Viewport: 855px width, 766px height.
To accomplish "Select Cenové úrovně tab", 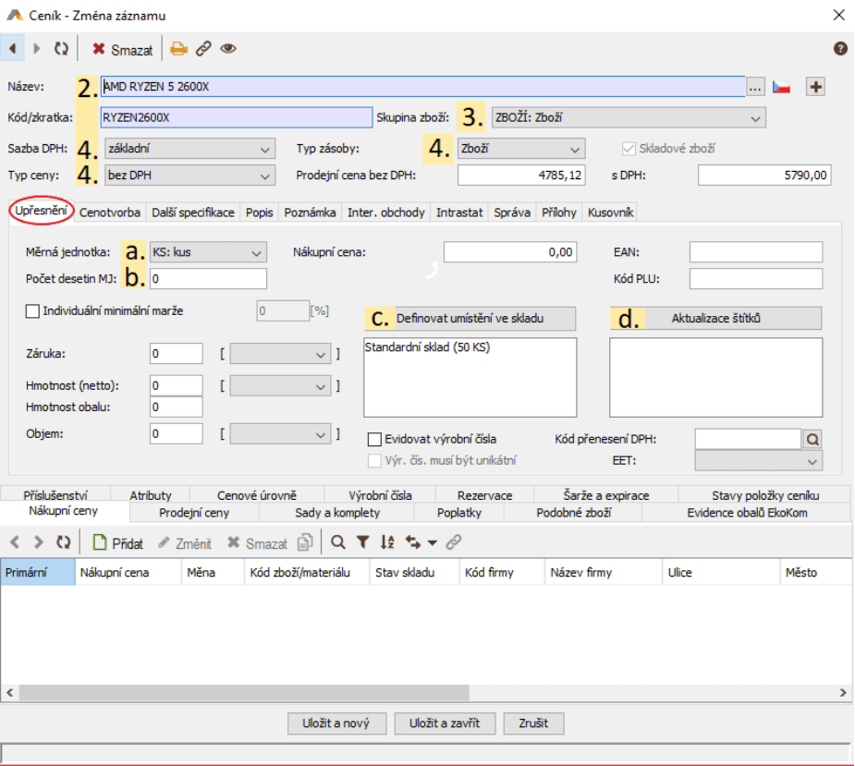I will [257, 495].
